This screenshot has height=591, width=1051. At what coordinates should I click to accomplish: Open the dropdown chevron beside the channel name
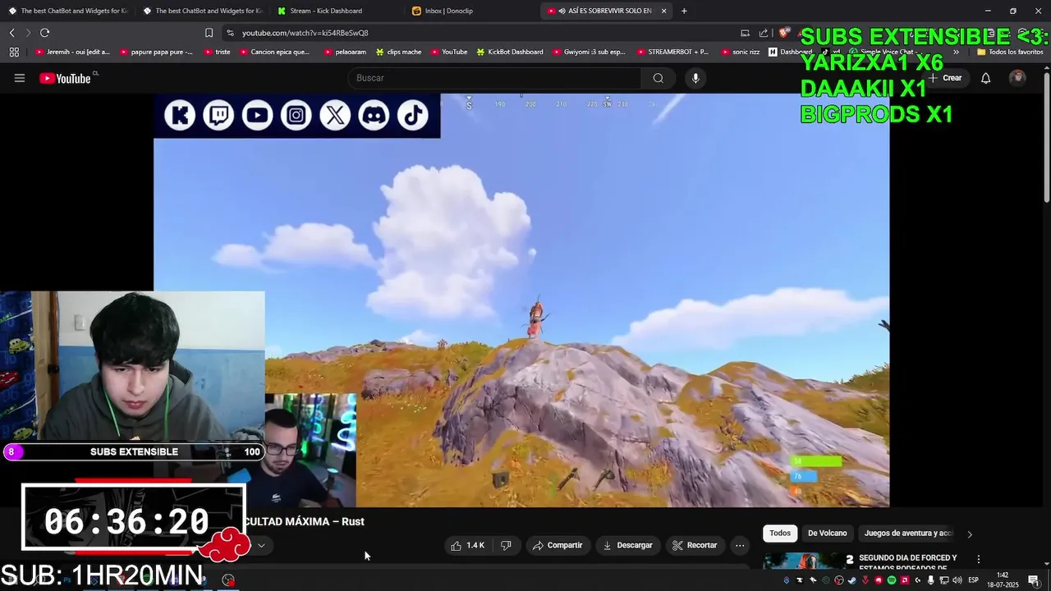click(261, 545)
